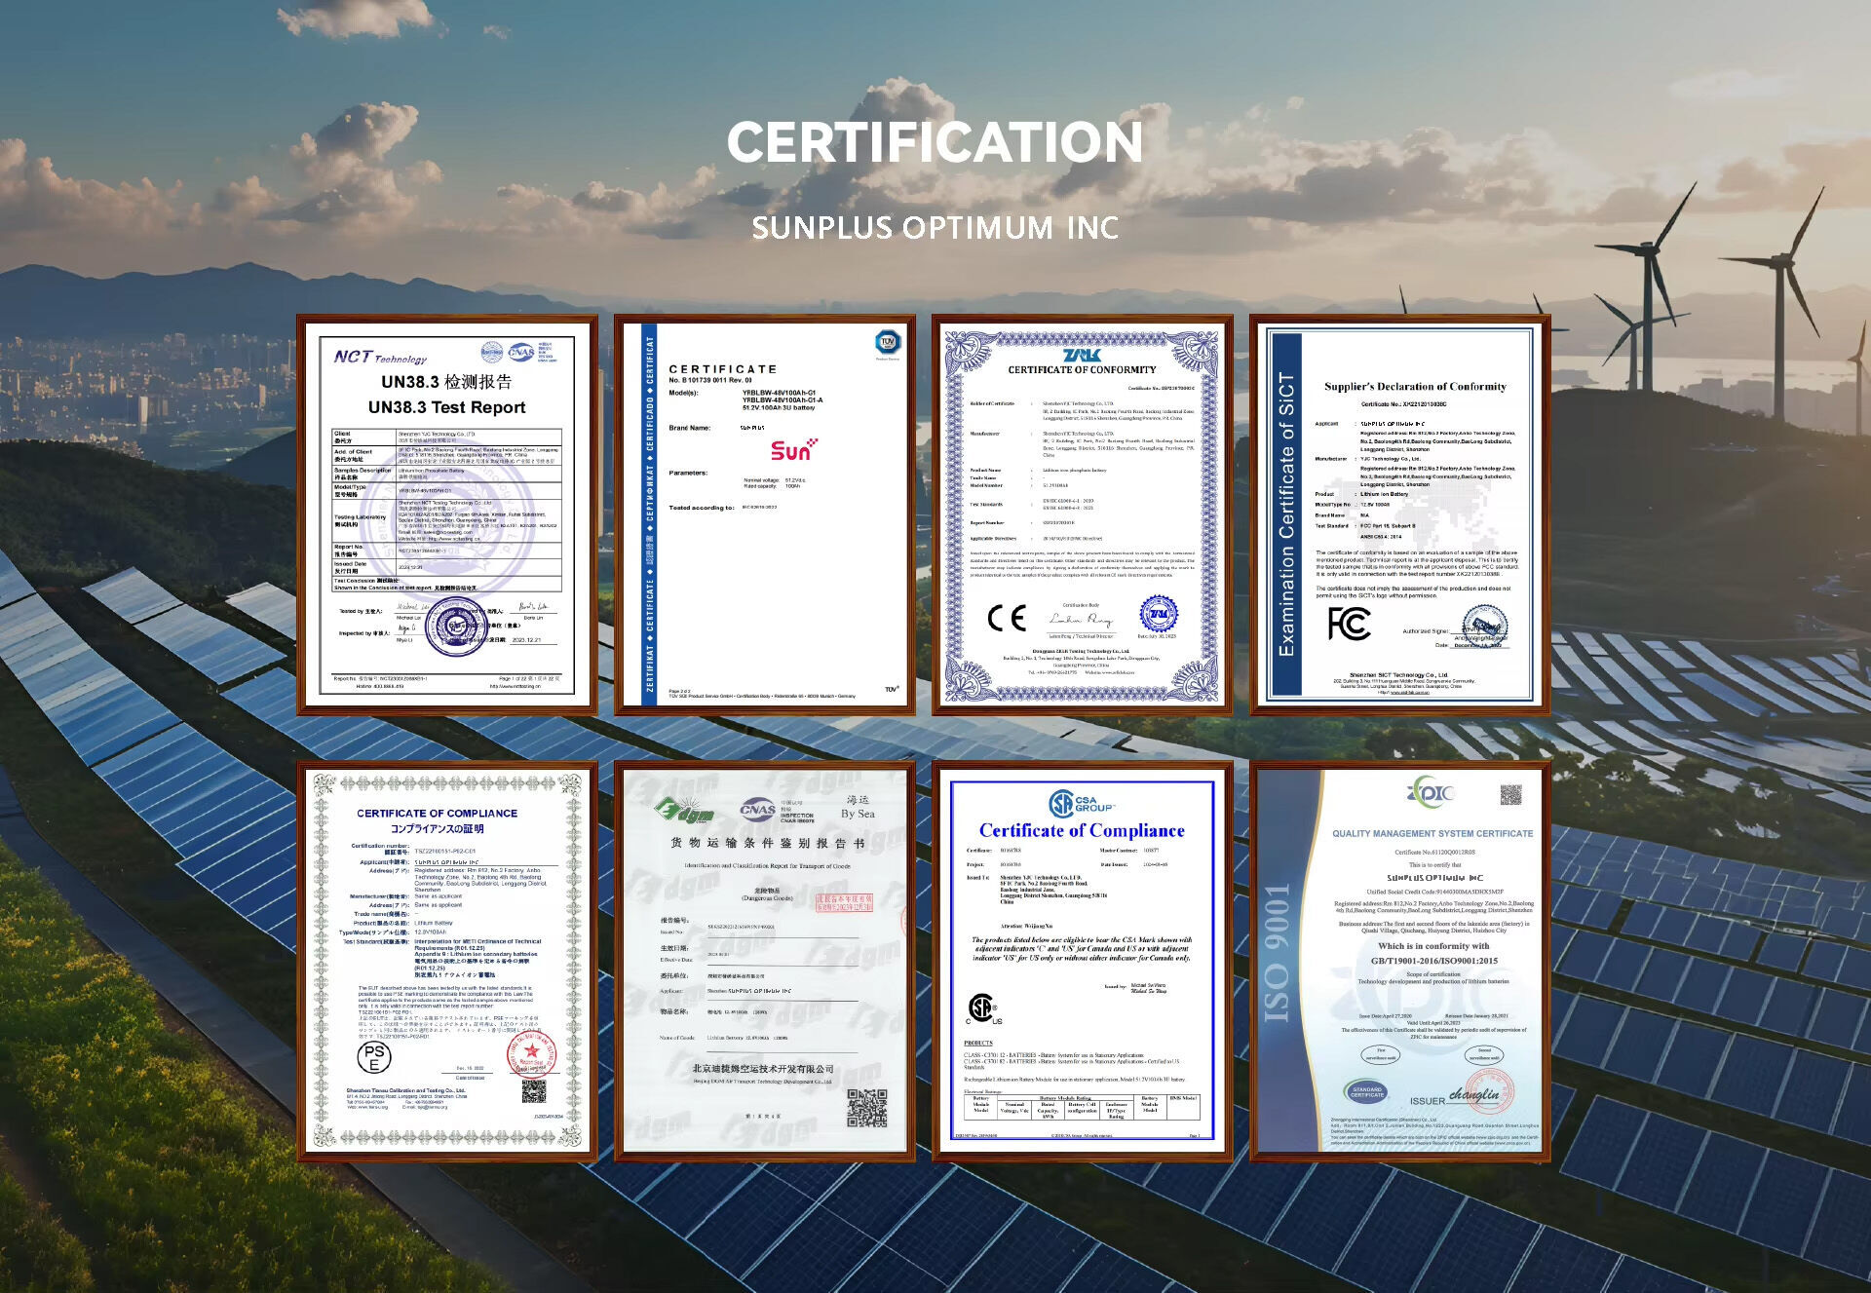Screen dimensions: 1871x1293
Task: Click the FC logo on SiCT certificate
Action: (1350, 624)
